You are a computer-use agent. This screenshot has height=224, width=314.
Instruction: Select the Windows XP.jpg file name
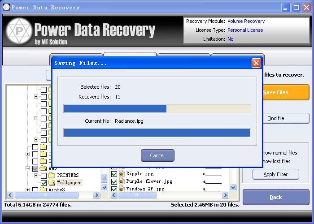coord(145,189)
